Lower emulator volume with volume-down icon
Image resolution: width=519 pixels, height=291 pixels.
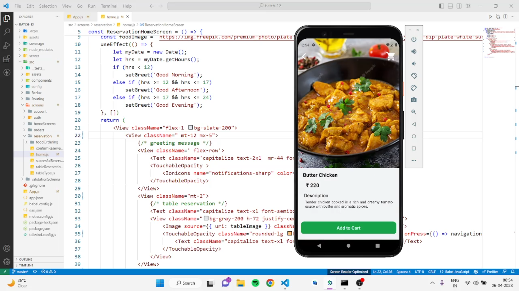[414, 64]
